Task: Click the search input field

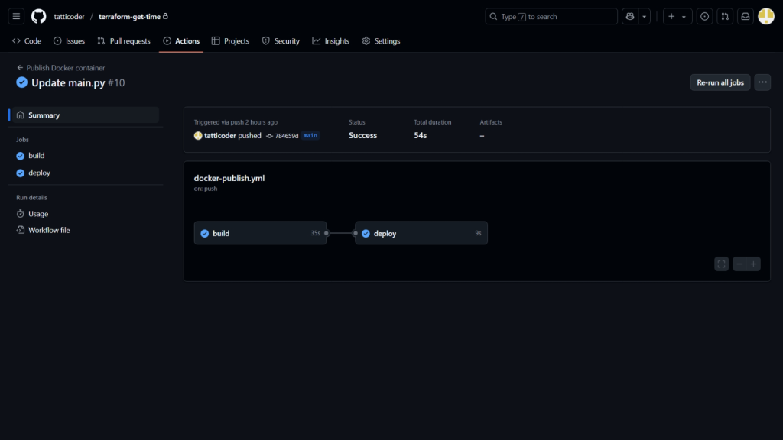Action: click(x=551, y=16)
